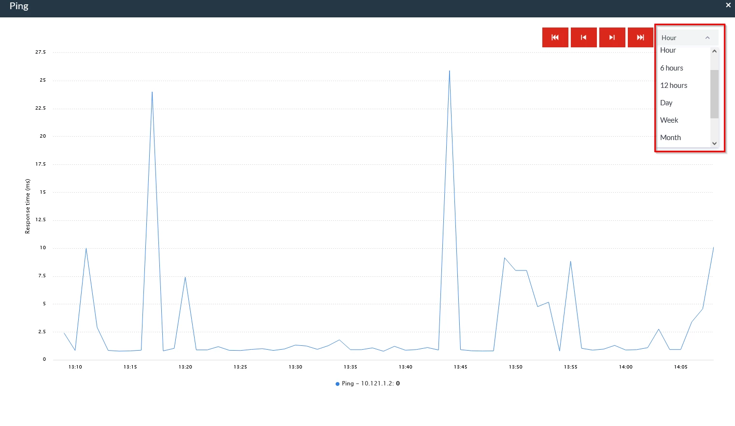The width and height of the screenshot is (735, 426).
Task: Click the Response time (ms) axis title
Action: coord(28,206)
